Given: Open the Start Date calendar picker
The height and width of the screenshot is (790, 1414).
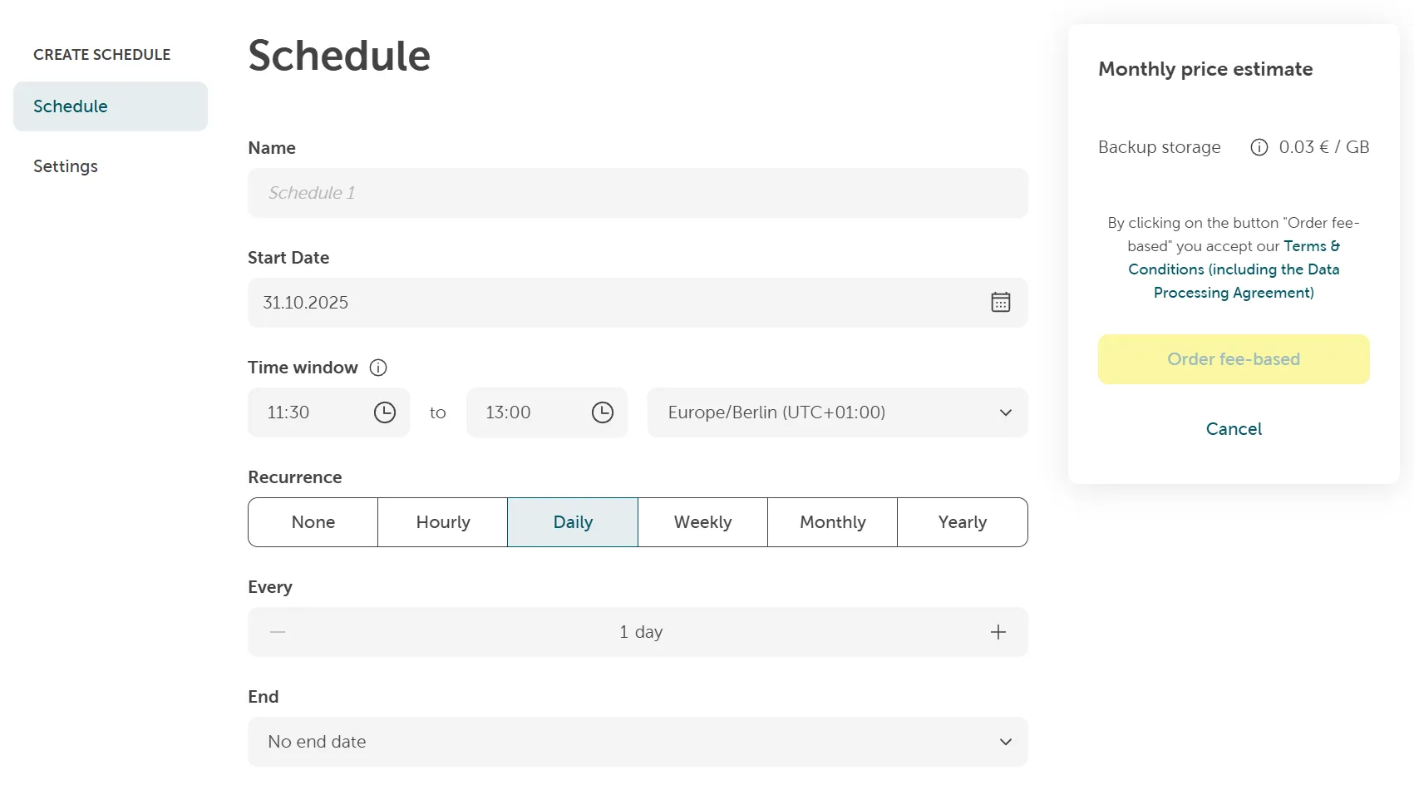Looking at the screenshot, I should click(x=1000, y=302).
